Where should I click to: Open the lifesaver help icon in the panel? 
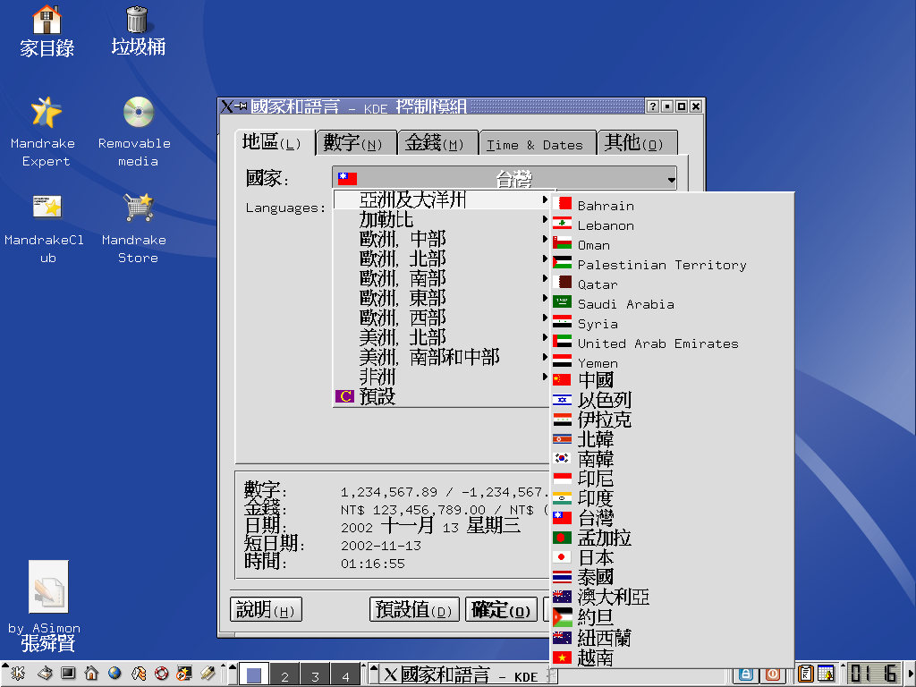(161, 674)
